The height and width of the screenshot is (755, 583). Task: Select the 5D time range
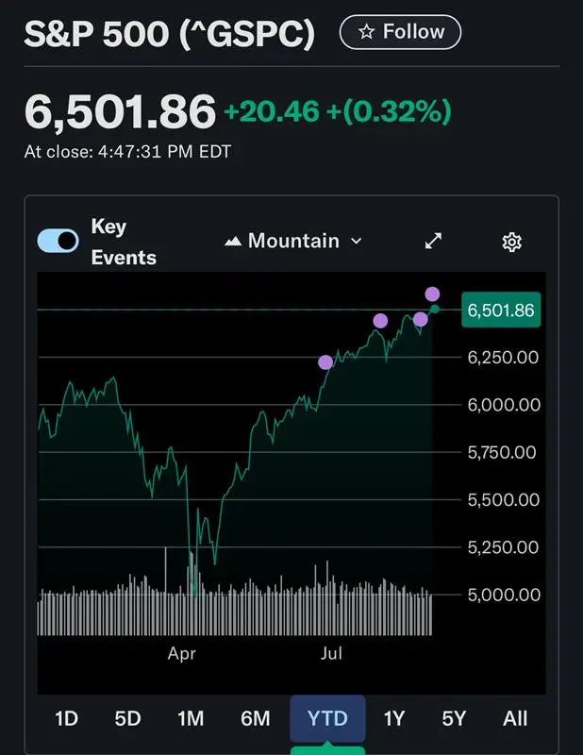(127, 718)
